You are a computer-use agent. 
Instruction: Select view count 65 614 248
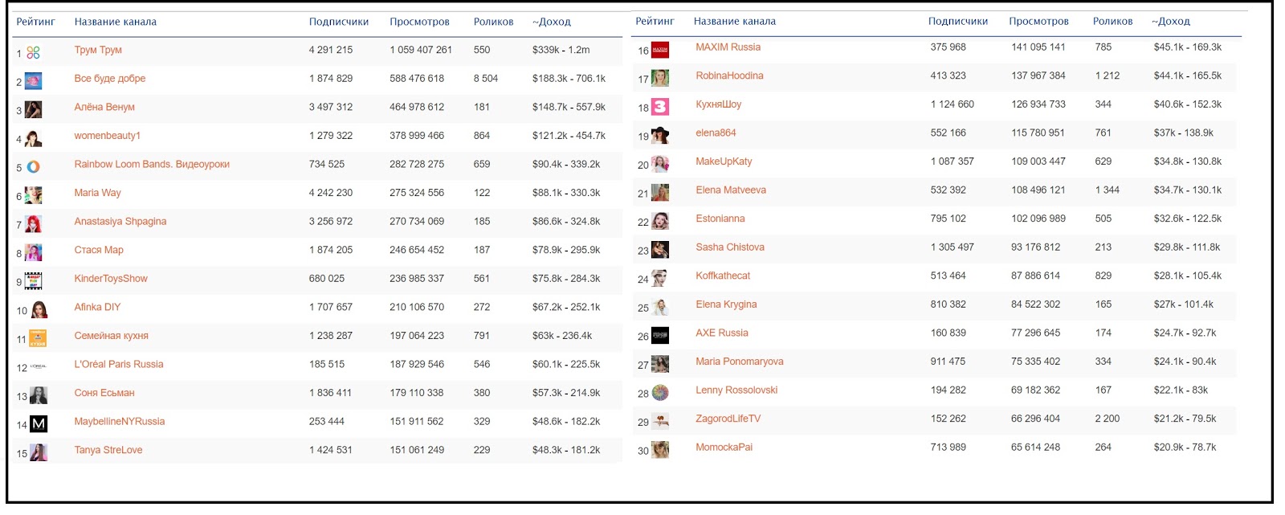point(1036,448)
